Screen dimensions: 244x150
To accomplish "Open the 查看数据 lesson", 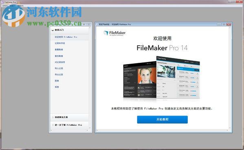I will coord(59,49).
